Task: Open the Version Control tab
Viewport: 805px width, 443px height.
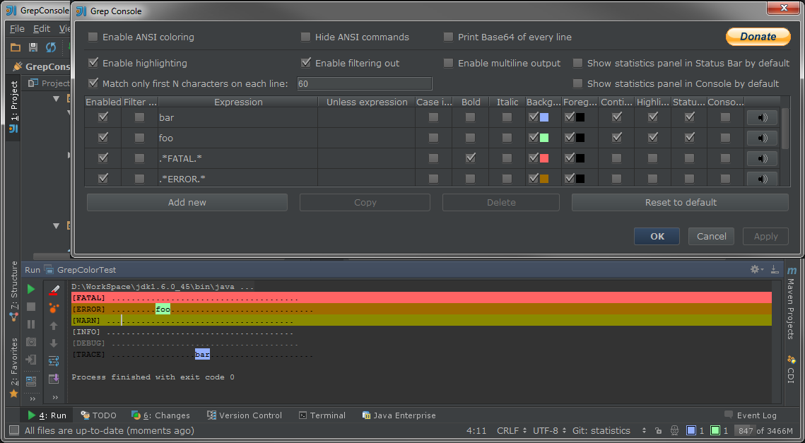Action: tap(245, 415)
